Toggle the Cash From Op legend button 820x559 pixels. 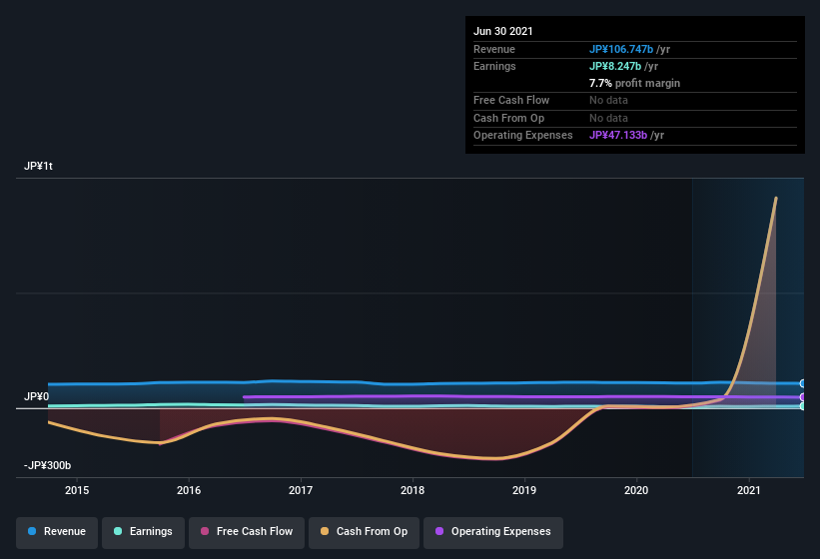pos(364,532)
